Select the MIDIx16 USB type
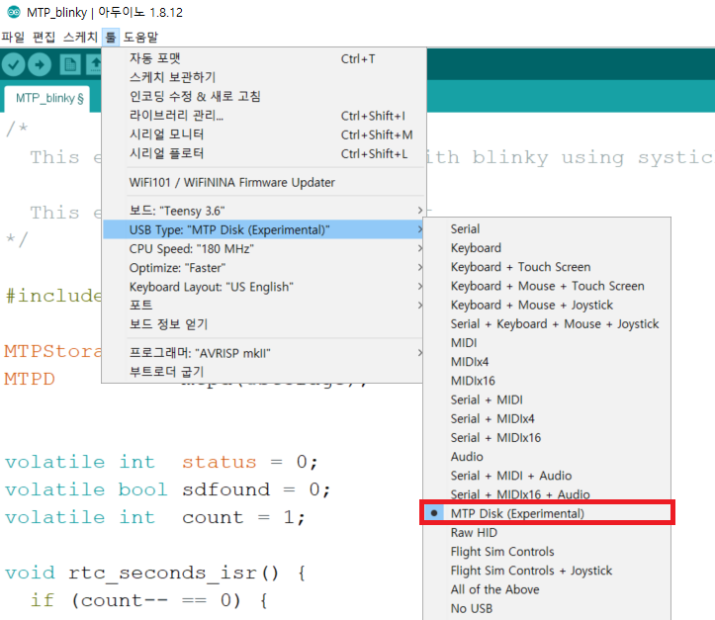The image size is (715, 620). [x=547, y=381]
